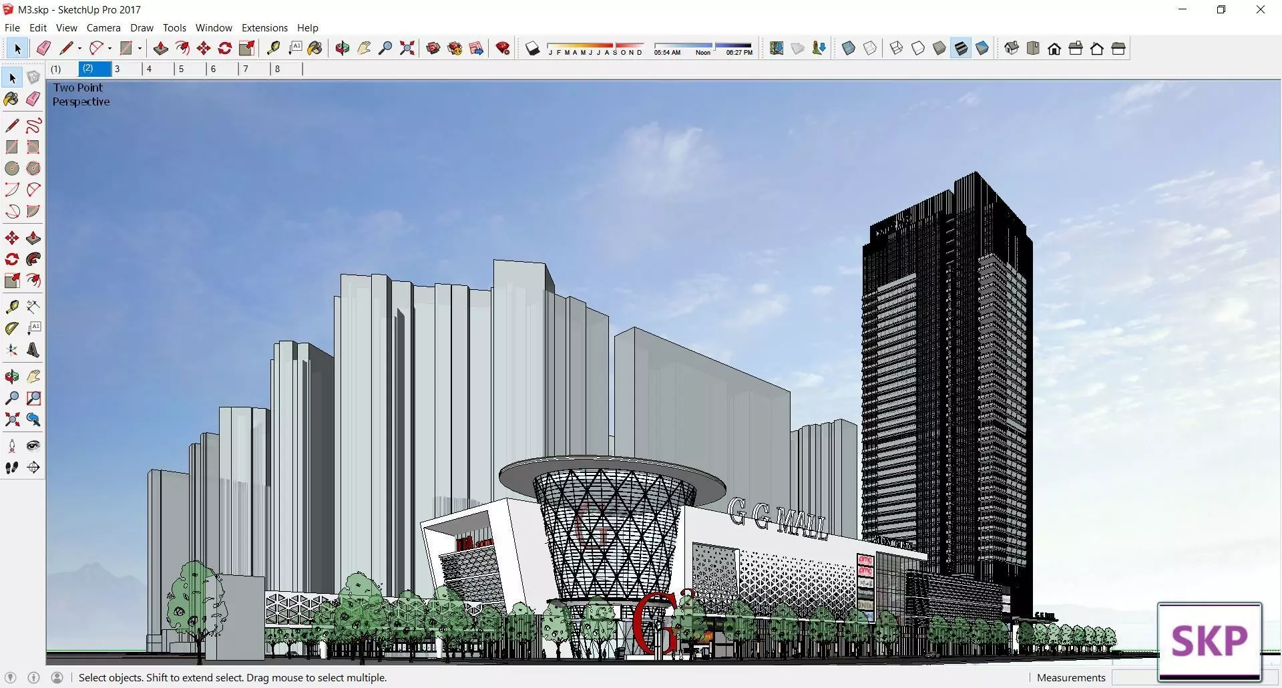This screenshot has height=688, width=1282.
Task: Activate the Look Around eye tool
Action: pyautogui.click(x=33, y=446)
